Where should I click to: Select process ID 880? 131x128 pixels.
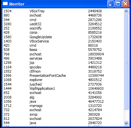tap(7, 15)
